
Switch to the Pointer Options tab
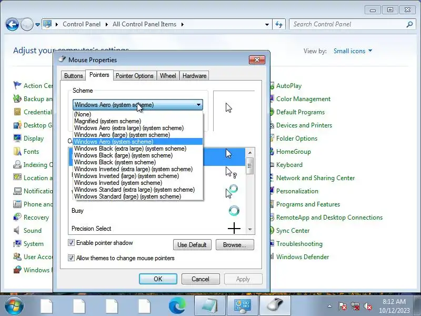pyautogui.click(x=135, y=76)
